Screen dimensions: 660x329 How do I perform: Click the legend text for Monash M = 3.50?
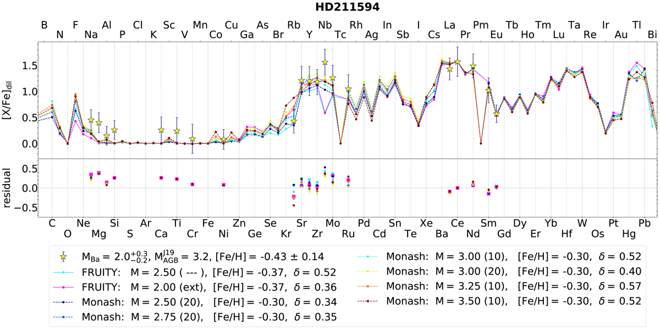coord(515,302)
